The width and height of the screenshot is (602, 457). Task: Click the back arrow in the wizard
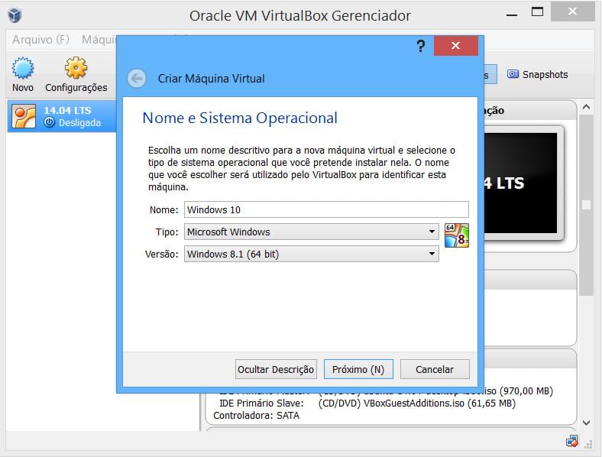pos(137,79)
